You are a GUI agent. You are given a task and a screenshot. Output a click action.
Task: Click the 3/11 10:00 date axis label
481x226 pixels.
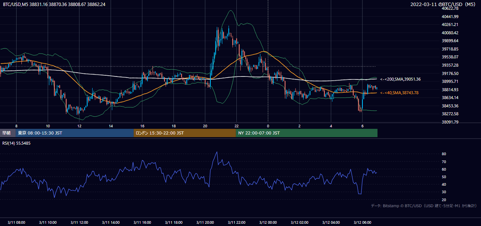pos(48,223)
